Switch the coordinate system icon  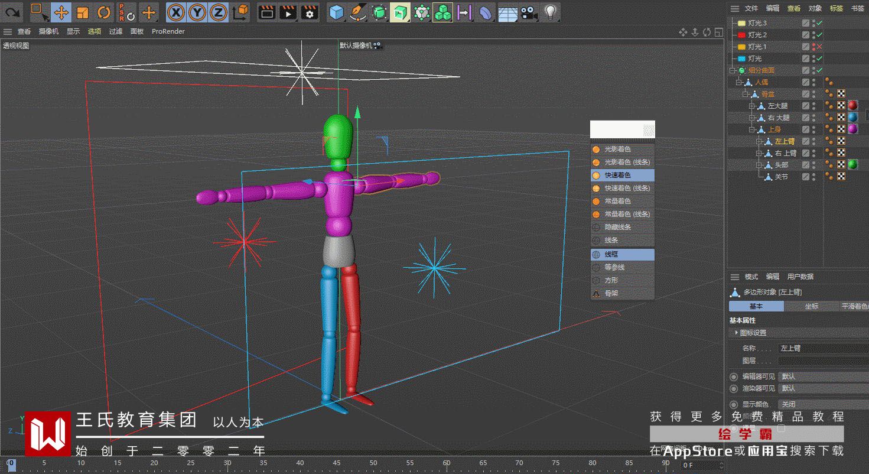point(240,12)
